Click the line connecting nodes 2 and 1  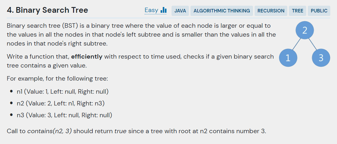(296, 44)
